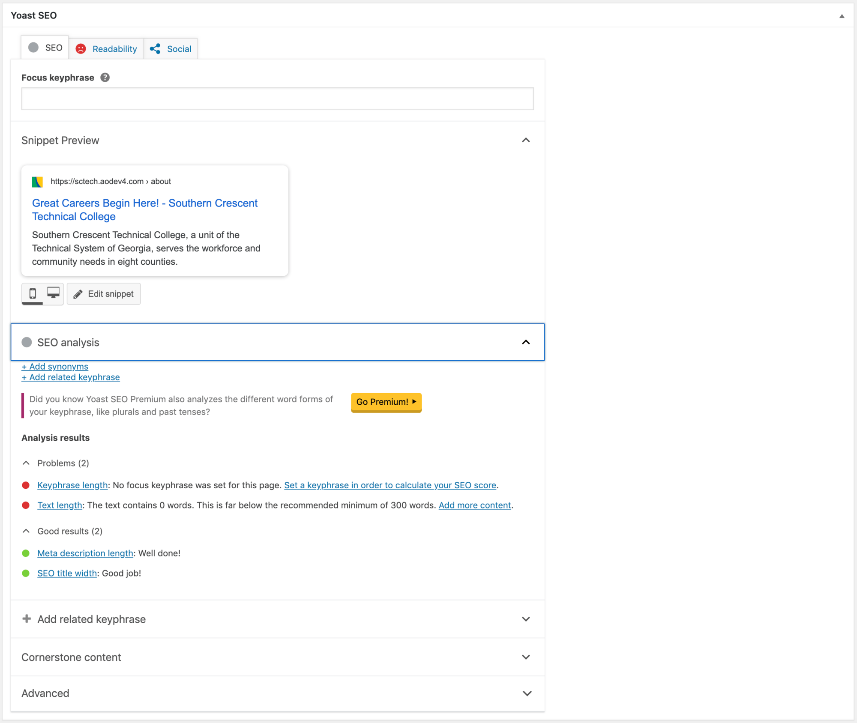Open the Text length link

(60, 505)
